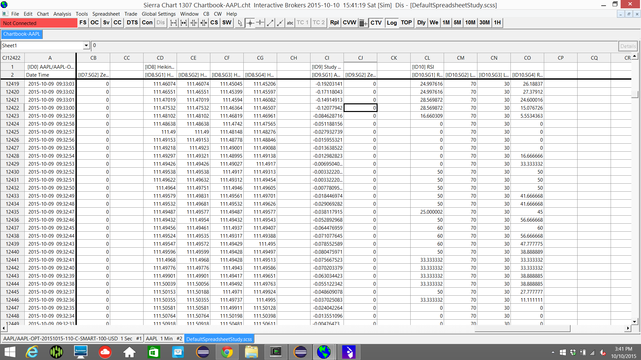Click the Con connect button
This screenshot has width=641, height=360.
point(147,23)
